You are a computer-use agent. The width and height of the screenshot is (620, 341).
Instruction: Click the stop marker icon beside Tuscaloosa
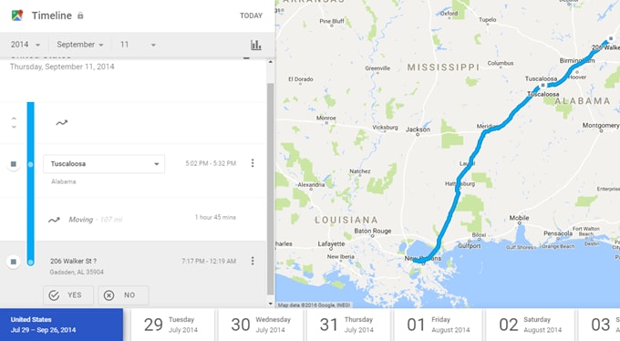pyautogui.click(x=14, y=164)
